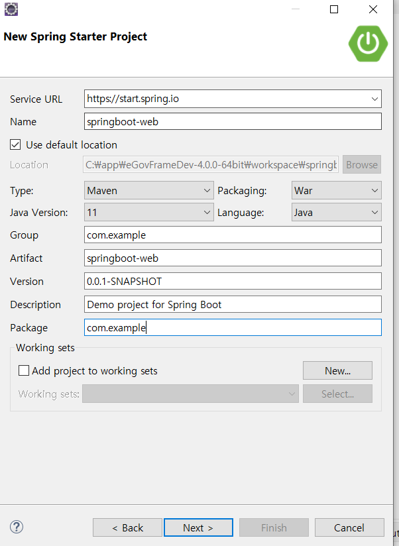Click the Back button
The height and width of the screenshot is (546, 399).
(127, 527)
